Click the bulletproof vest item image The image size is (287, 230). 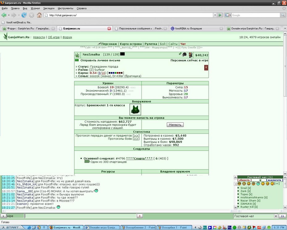point(135,109)
